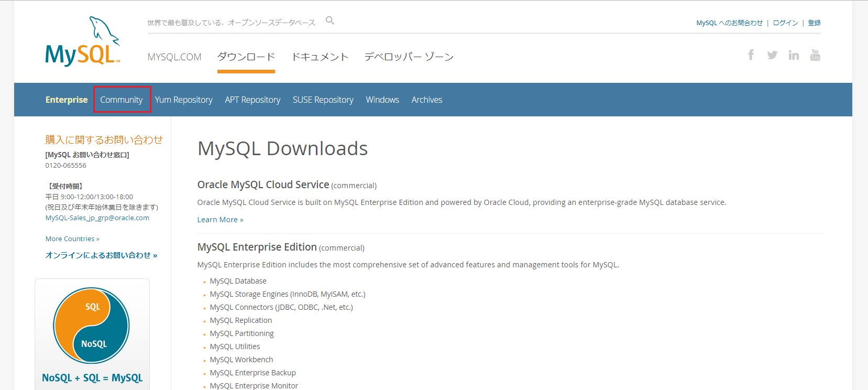Image resolution: width=868 pixels, height=390 pixels.
Task: Open the MySQL LinkedIn icon
Action: coord(794,55)
